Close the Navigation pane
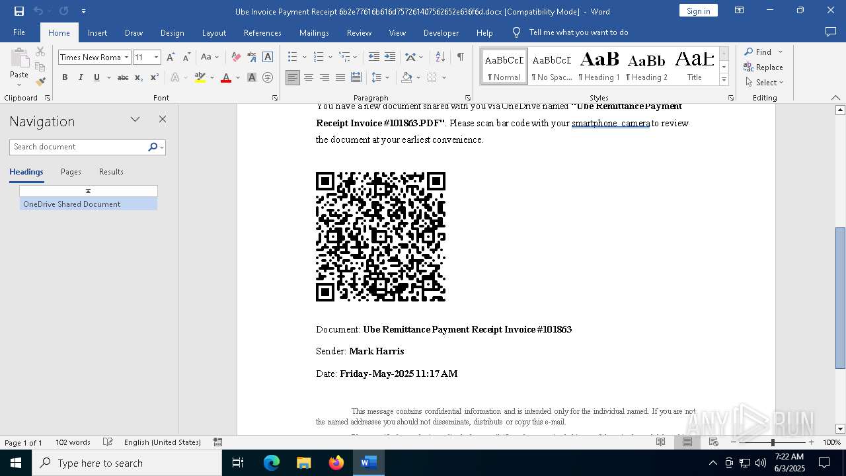Image resolution: width=846 pixels, height=476 pixels. pos(163,120)
